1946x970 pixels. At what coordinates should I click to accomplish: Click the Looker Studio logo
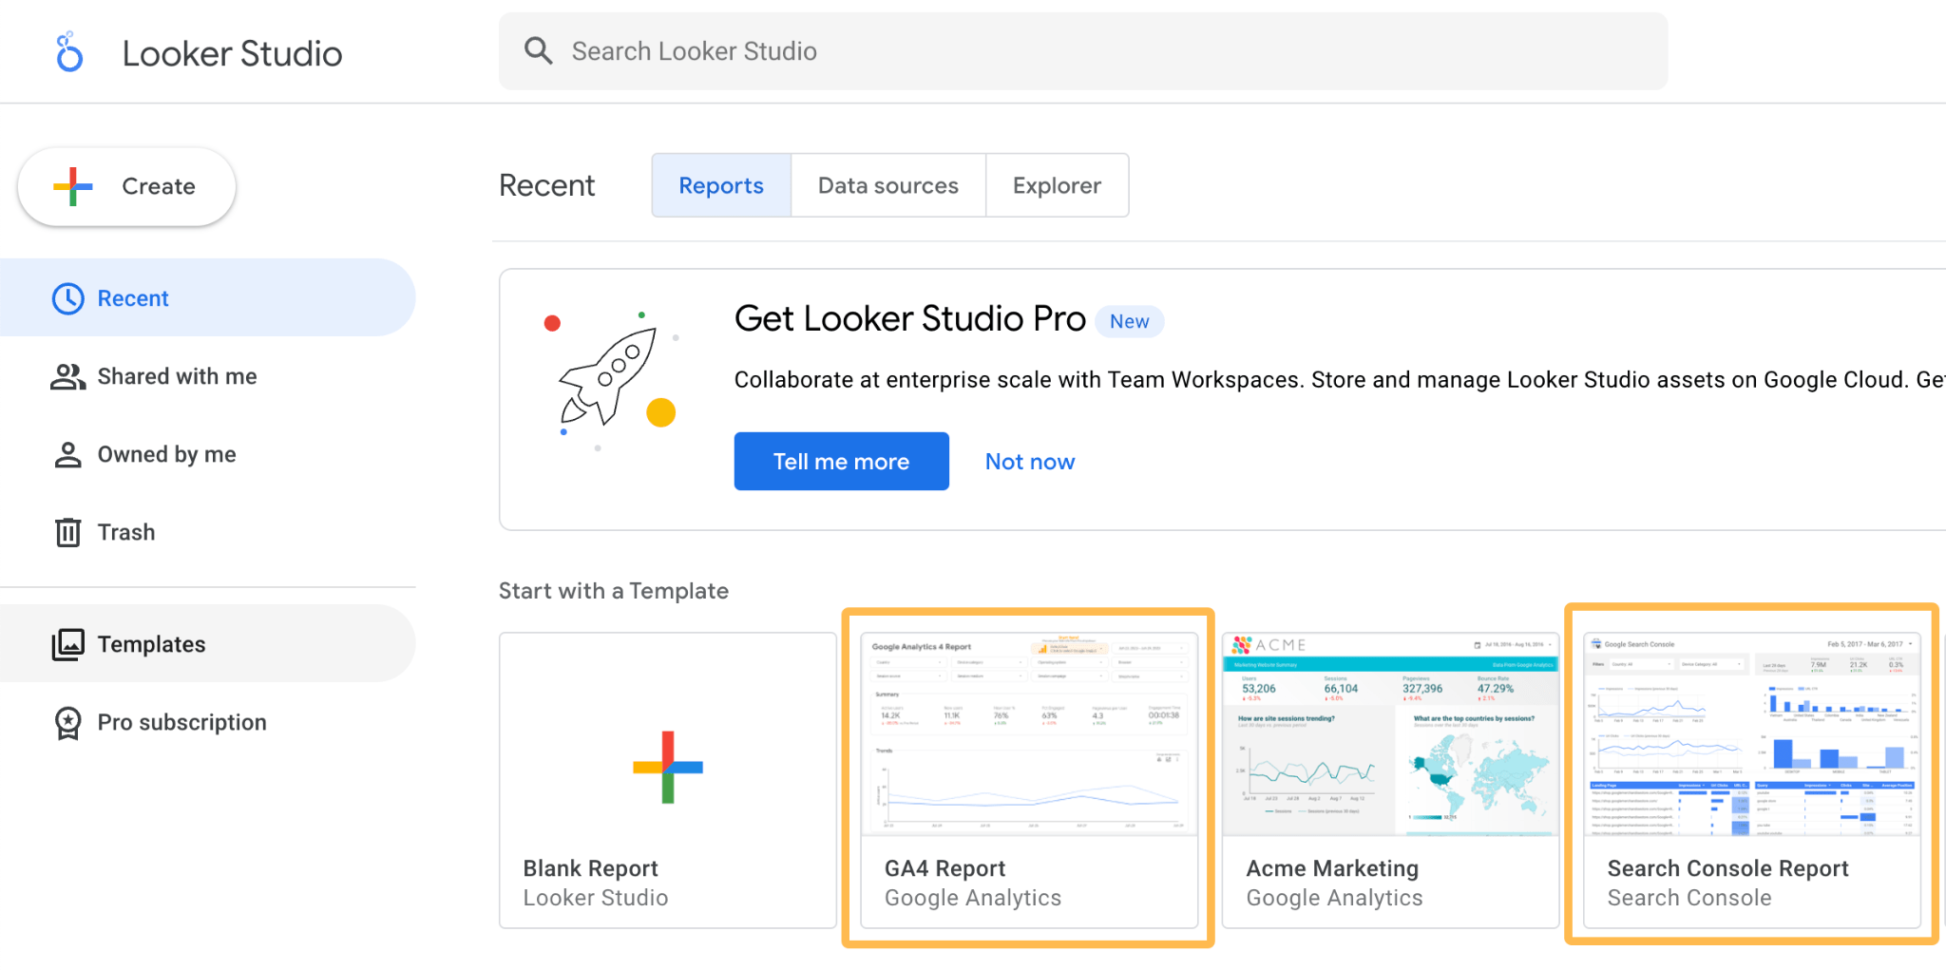(68, 51)
